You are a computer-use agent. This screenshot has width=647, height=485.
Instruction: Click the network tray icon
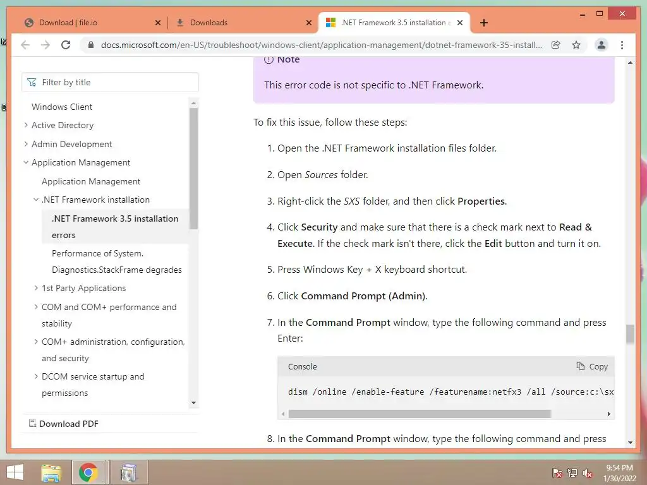[x=572, y=473]
